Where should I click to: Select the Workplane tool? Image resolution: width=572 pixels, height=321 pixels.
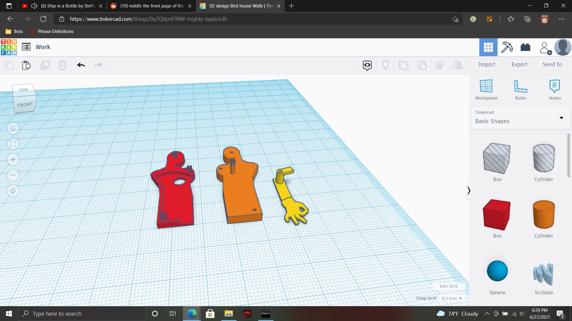[486, 89]
